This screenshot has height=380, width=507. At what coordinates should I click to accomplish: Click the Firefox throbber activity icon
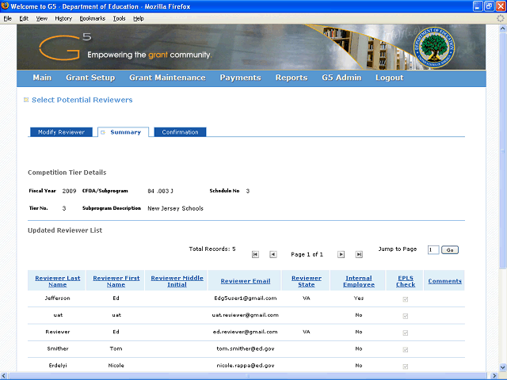pos(500,18)
